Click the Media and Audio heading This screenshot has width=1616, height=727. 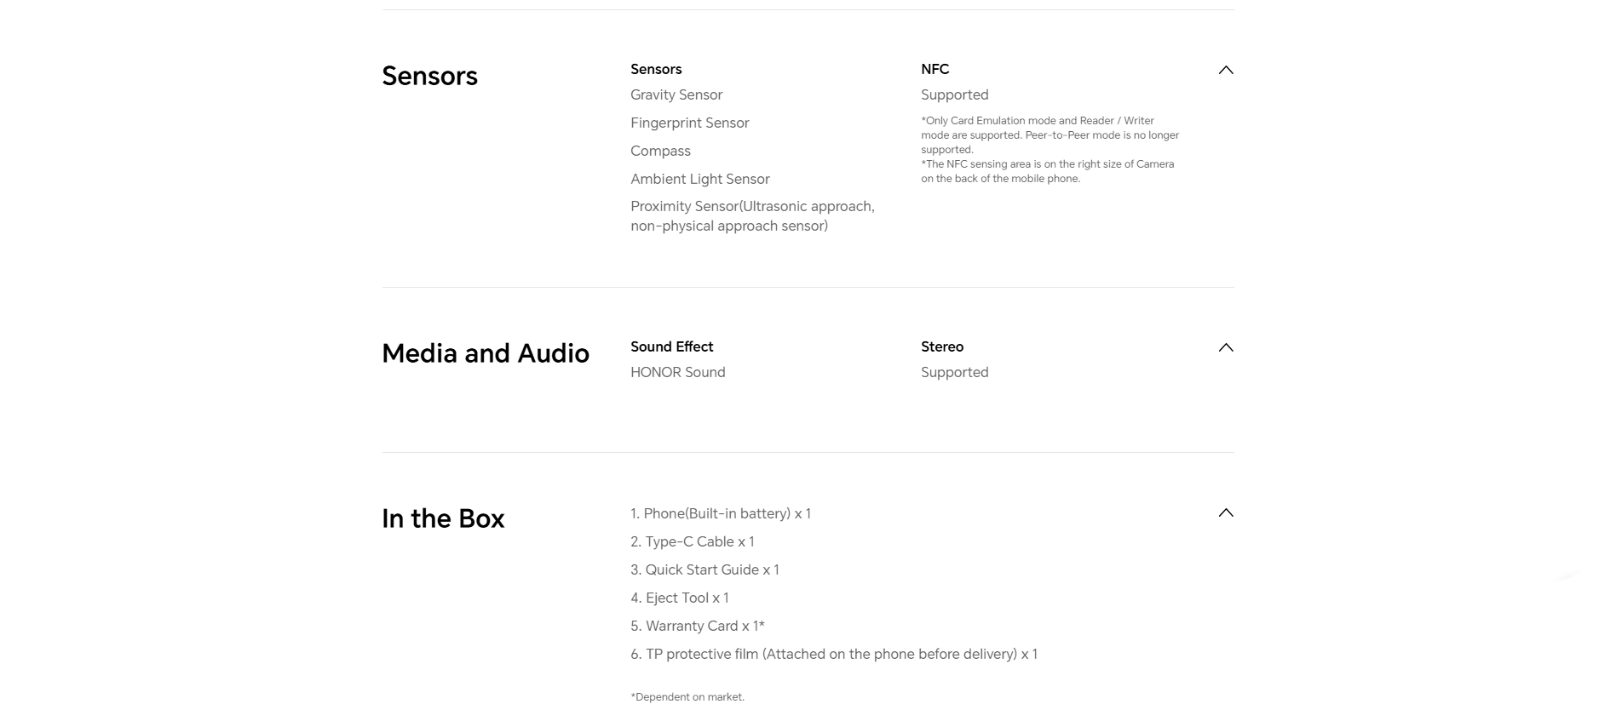(486, 353)
